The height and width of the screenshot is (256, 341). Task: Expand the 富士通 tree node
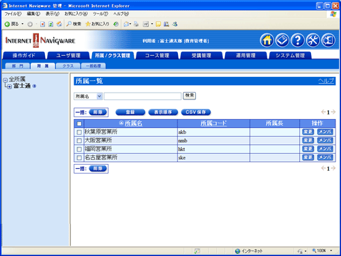tap(10, 86)
